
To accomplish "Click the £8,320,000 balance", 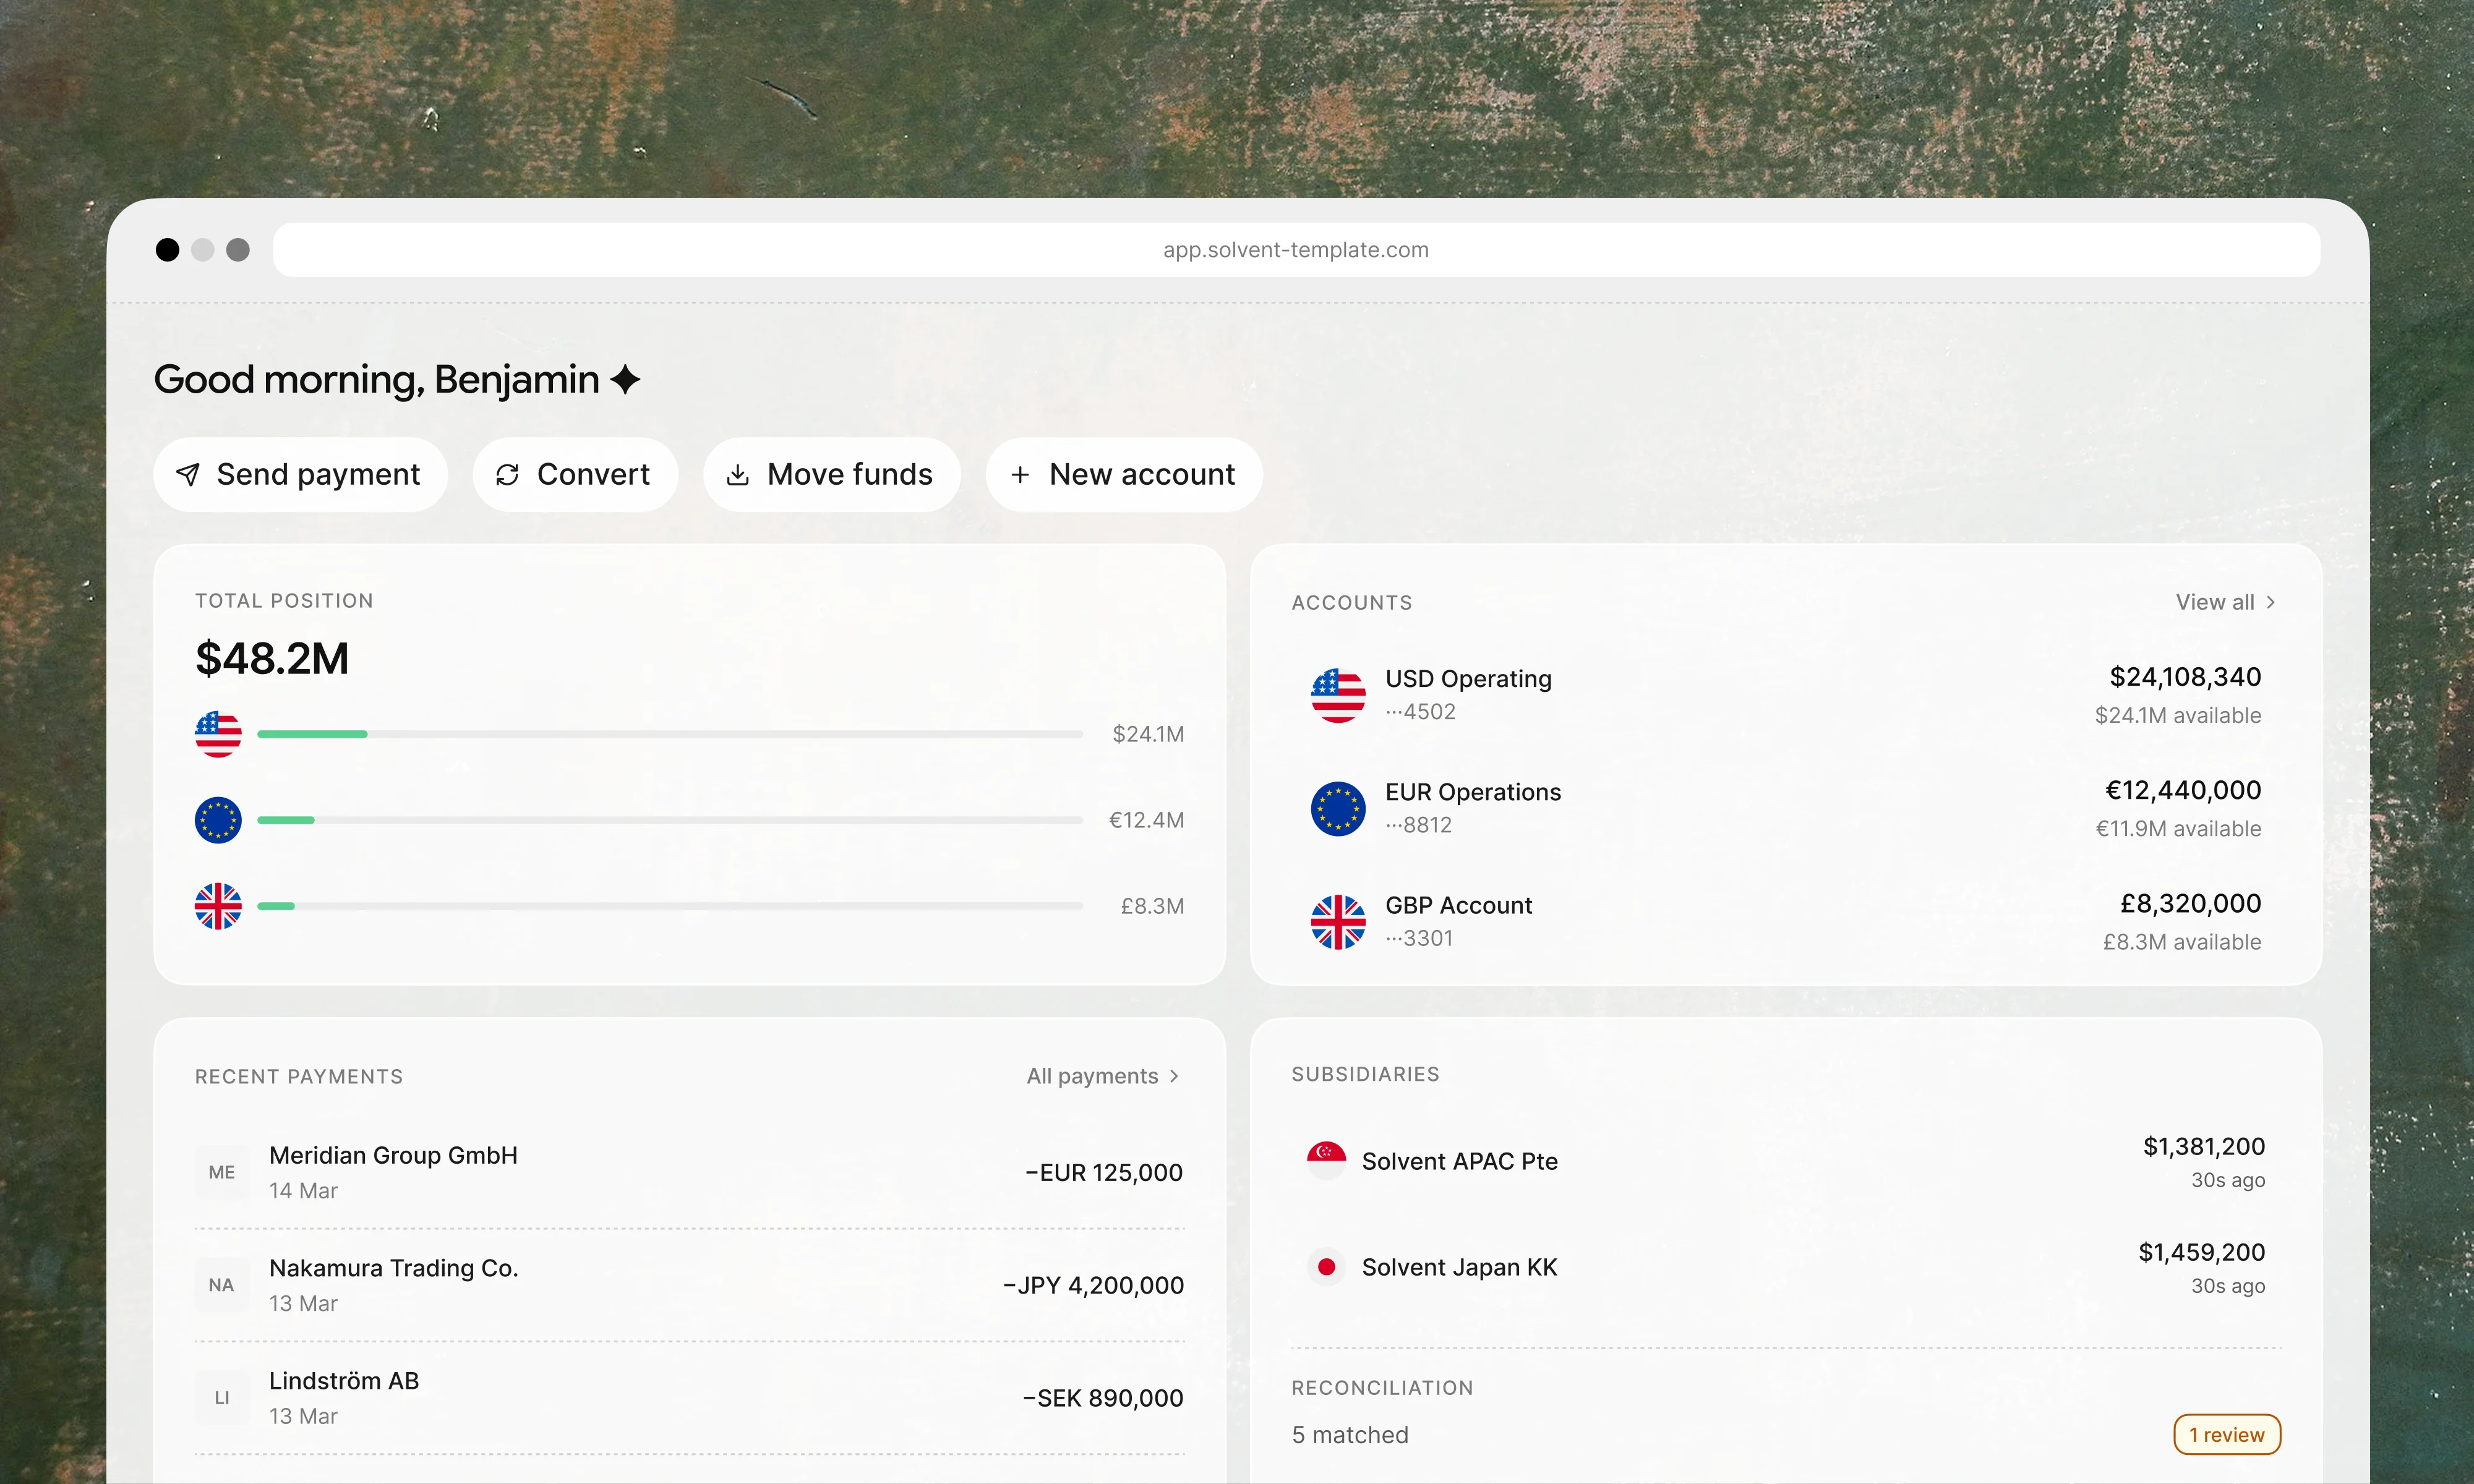I will coord(2190,903).
